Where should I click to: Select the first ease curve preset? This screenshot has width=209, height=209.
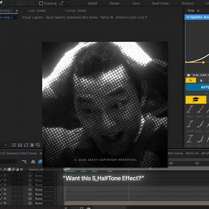[190, 111]
